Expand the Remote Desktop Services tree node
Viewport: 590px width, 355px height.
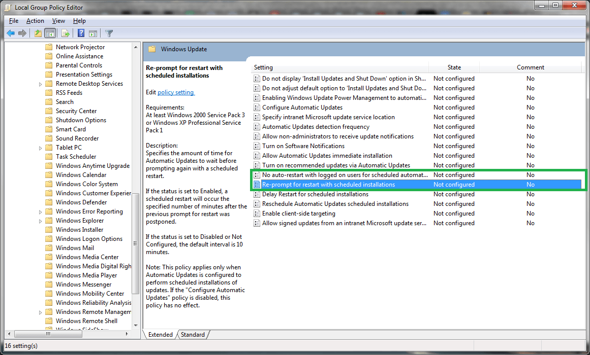(x=41, y=83)
